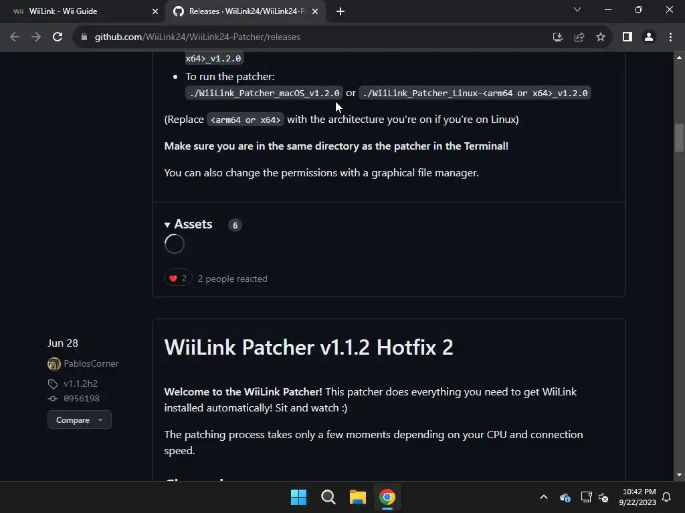Click the browser forward arrow

36,37
